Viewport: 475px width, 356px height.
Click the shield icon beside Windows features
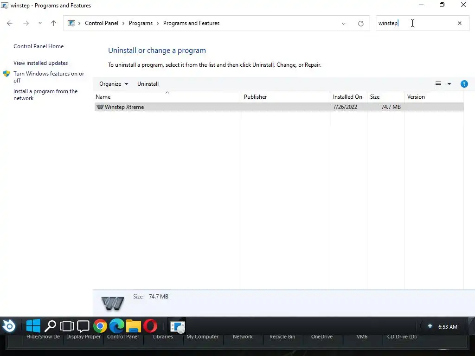click(6, 74)
